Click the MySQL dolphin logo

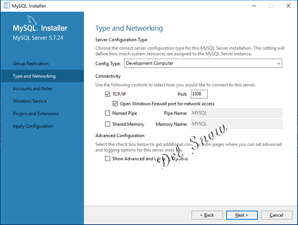coord(32,20)
